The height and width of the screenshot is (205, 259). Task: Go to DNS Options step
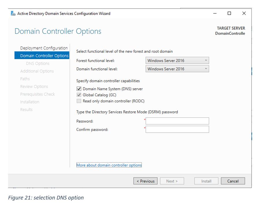click(x=38, y=63)
